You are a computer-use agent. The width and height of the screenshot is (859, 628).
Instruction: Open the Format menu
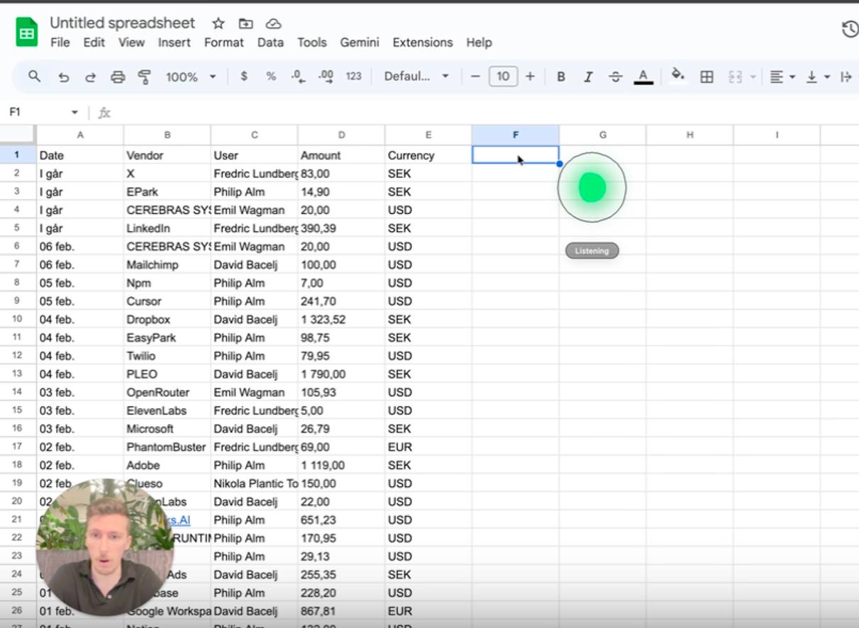[x=224, y=43]
